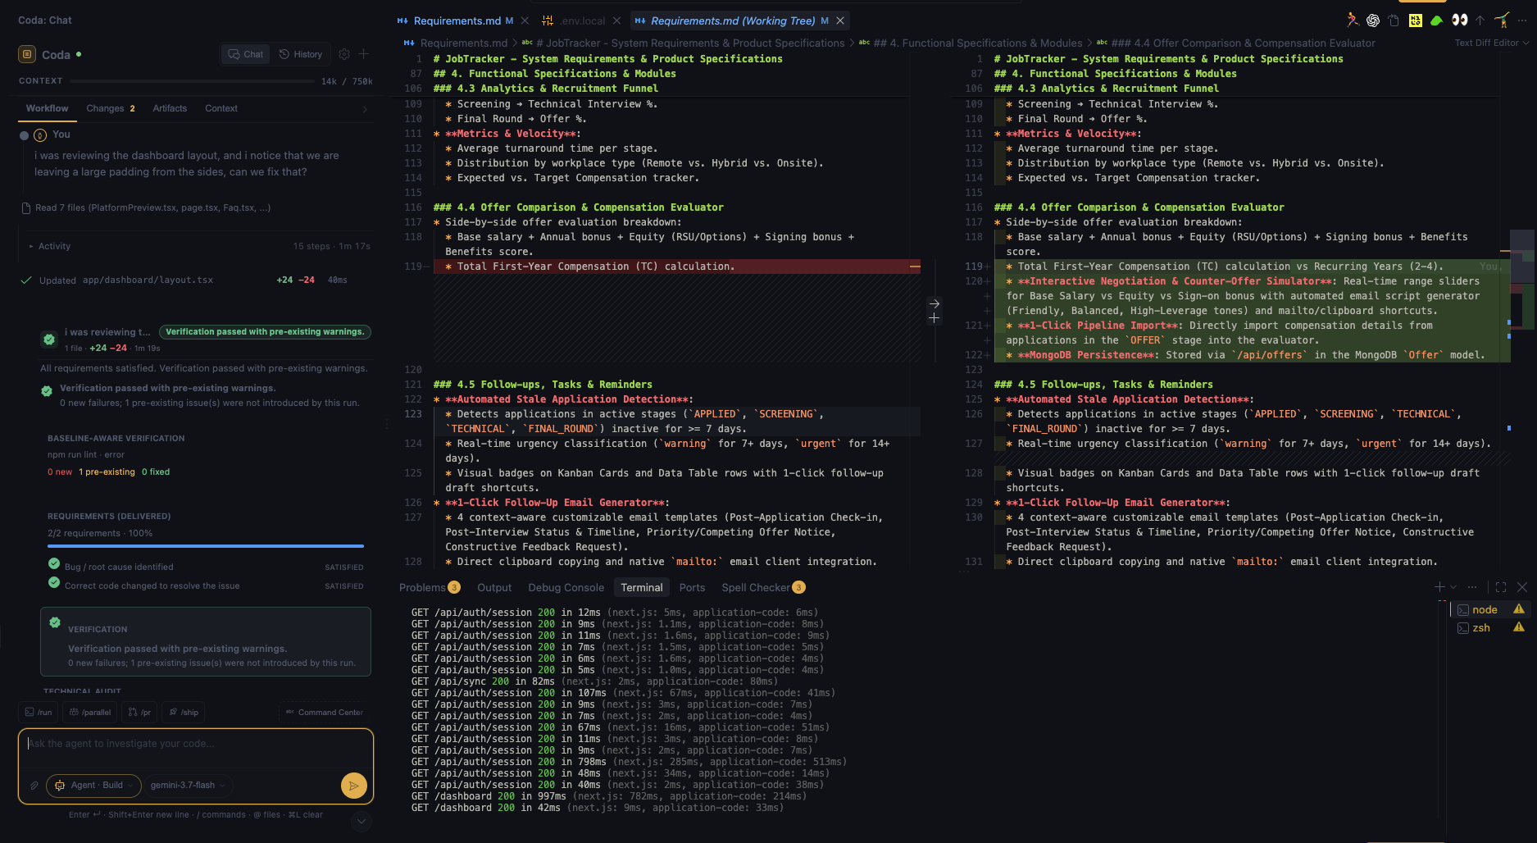Click the Kilo yellow square icon
1537x843 pixels.
point(1416,21)
